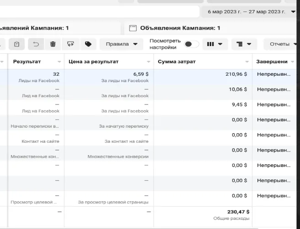Screen dimensions: 300x229
Task: Click the 230,47 $ total spend
Action: tap(238, 212)
